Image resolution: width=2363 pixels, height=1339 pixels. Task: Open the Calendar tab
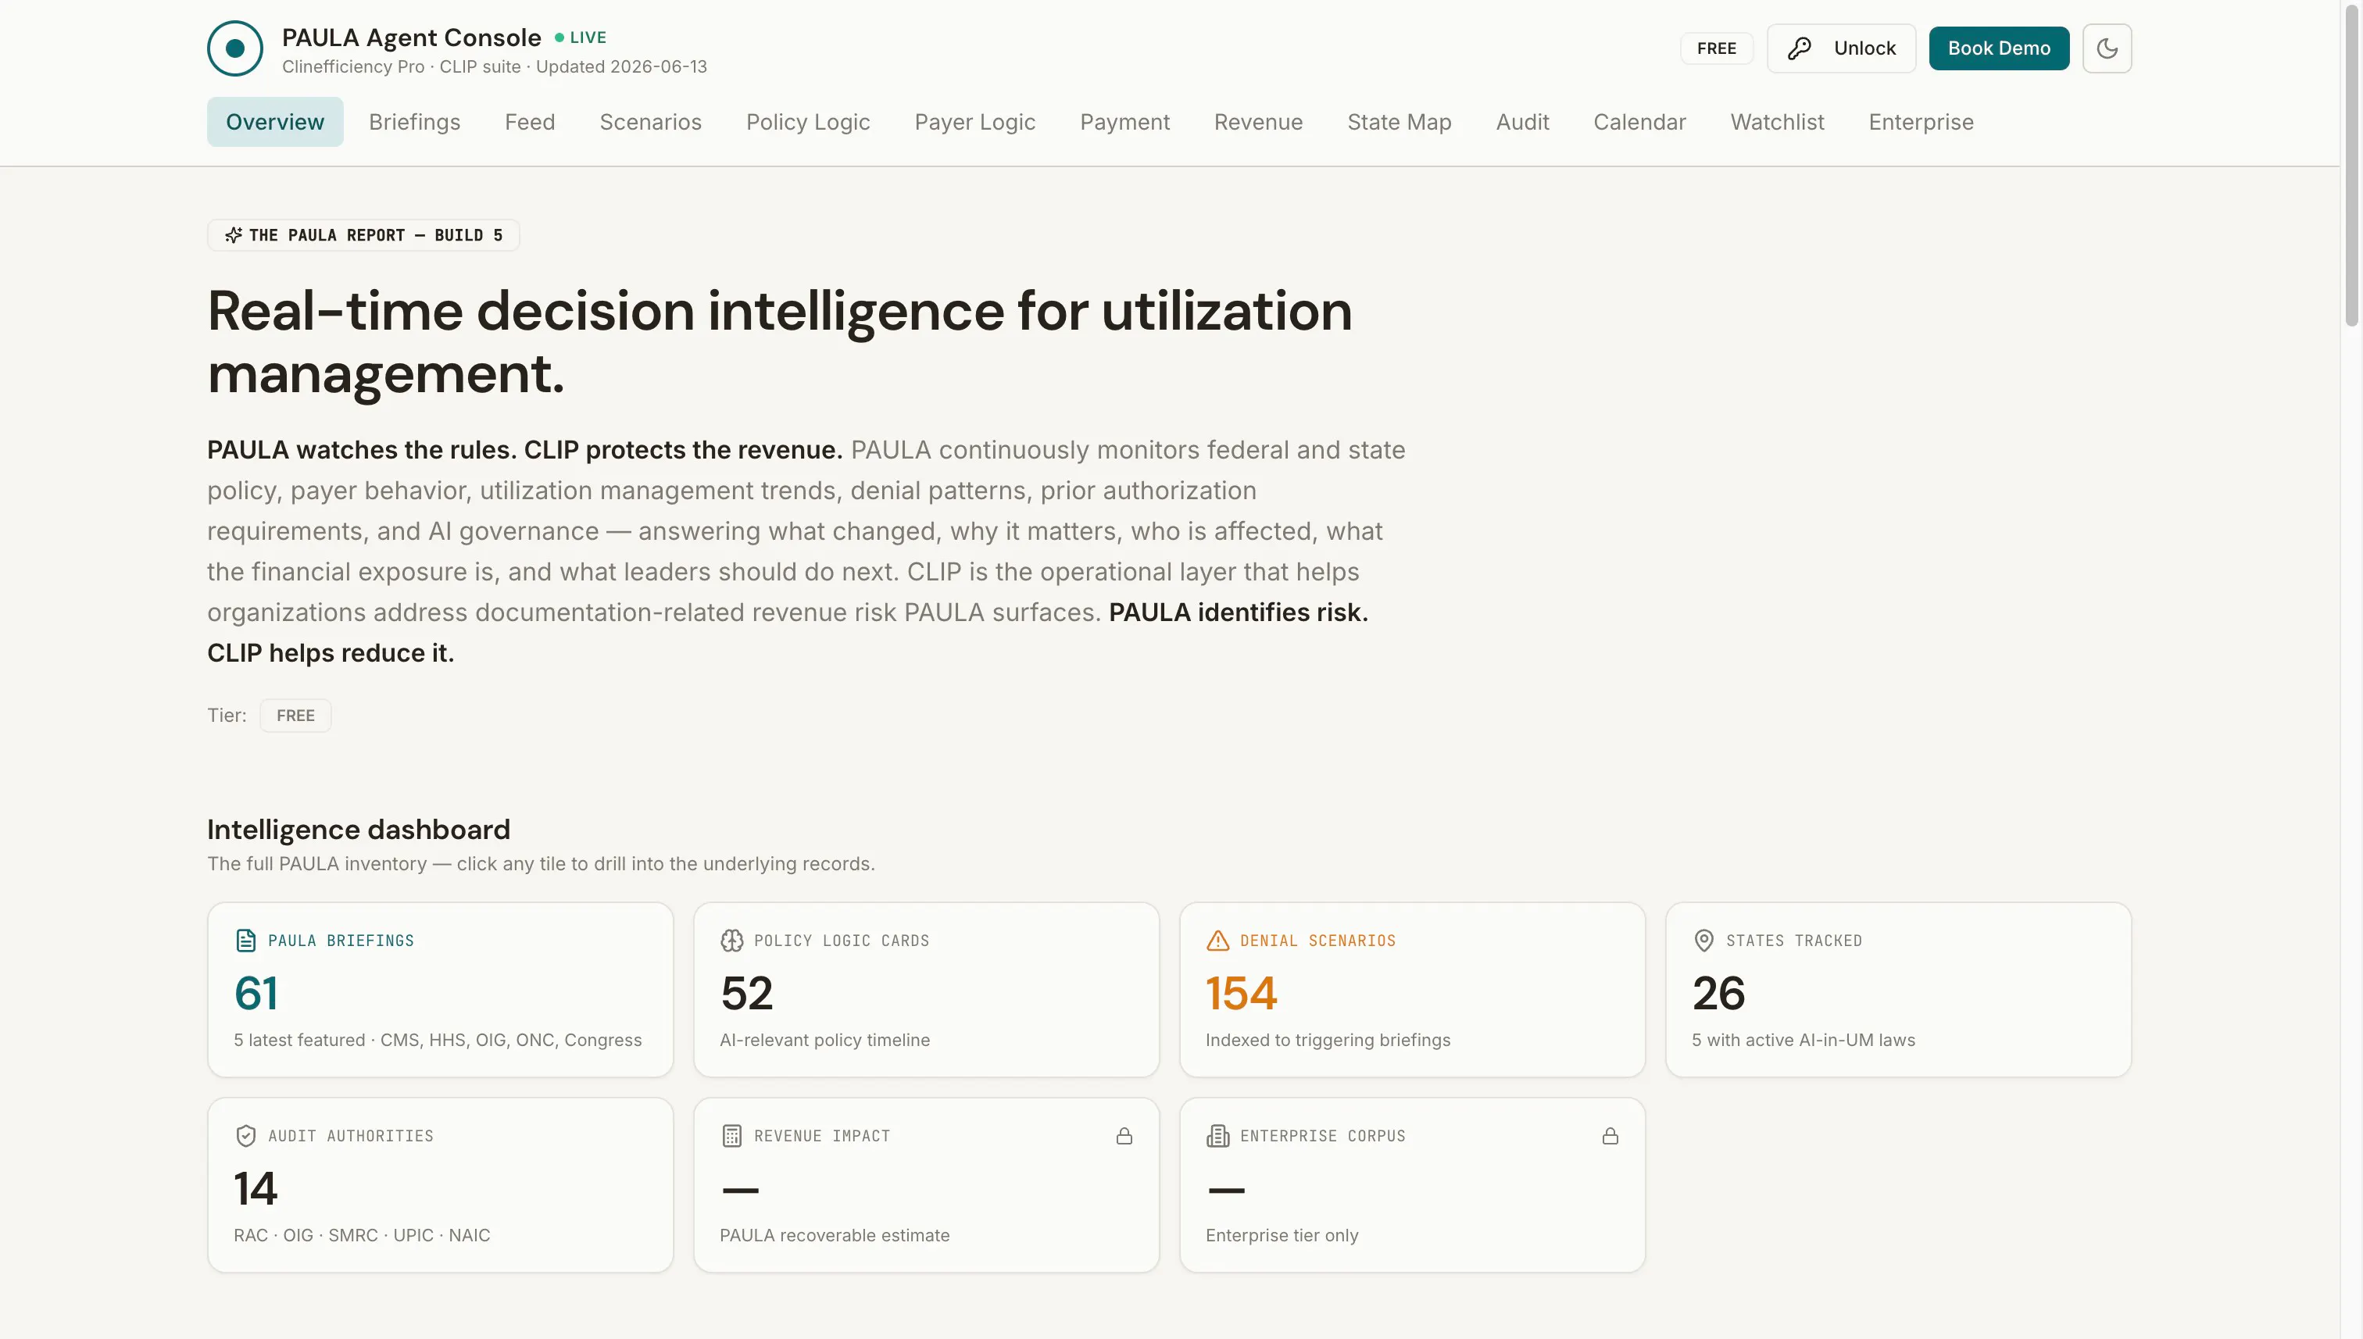1639,123
